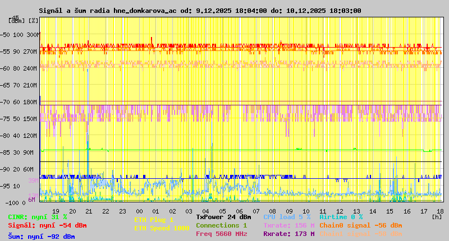Click the red Signál legend label
449x241 pixels.
47,225
